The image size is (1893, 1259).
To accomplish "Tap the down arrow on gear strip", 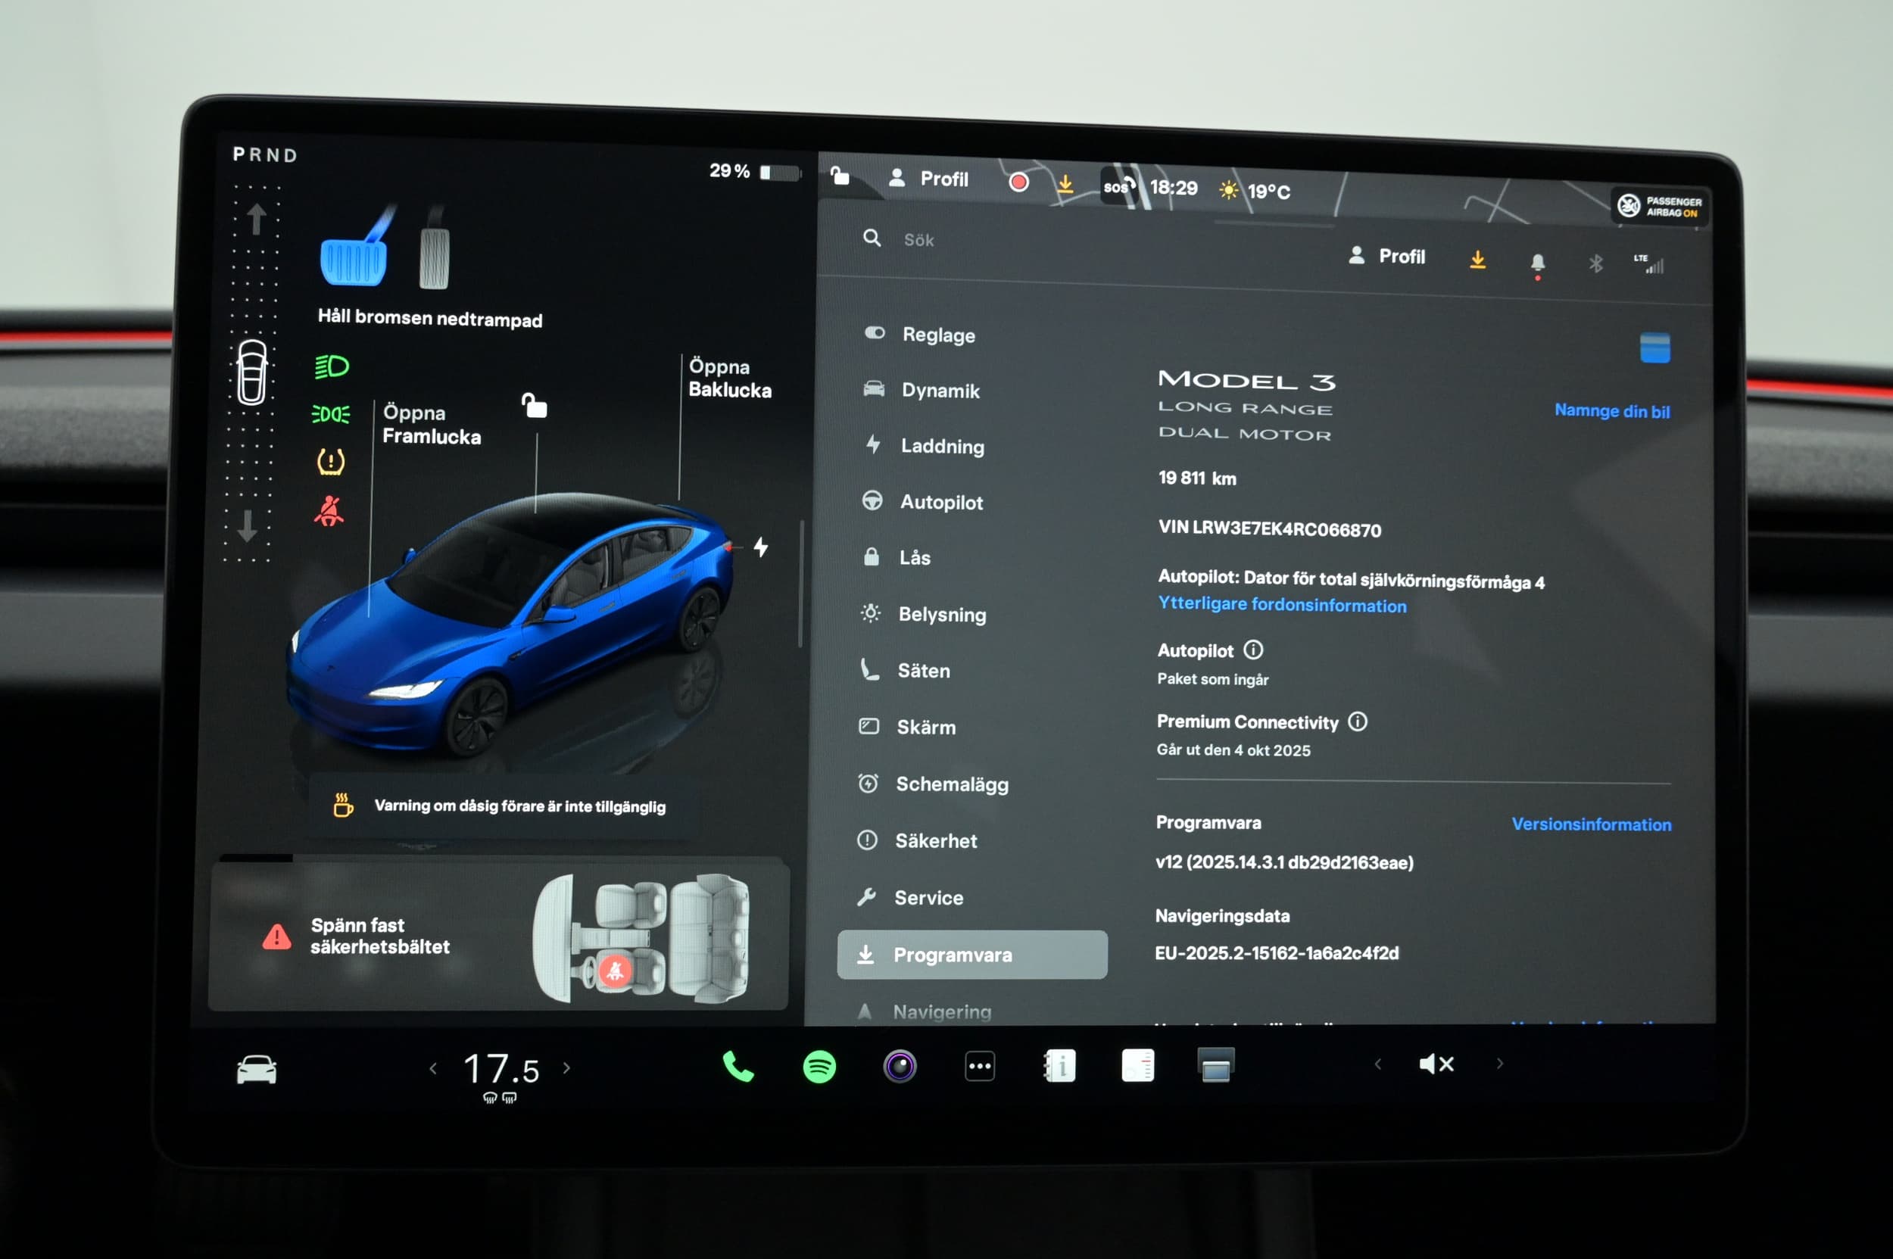I will pos(248,526).
